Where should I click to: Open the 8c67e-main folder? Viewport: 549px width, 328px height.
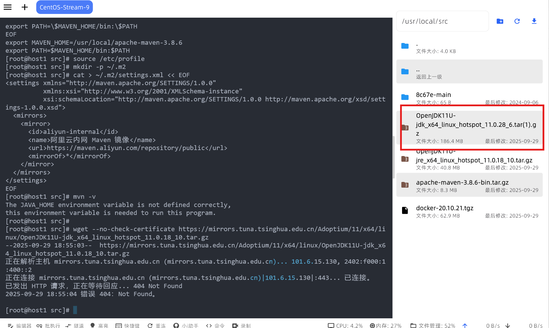[469, 97]
